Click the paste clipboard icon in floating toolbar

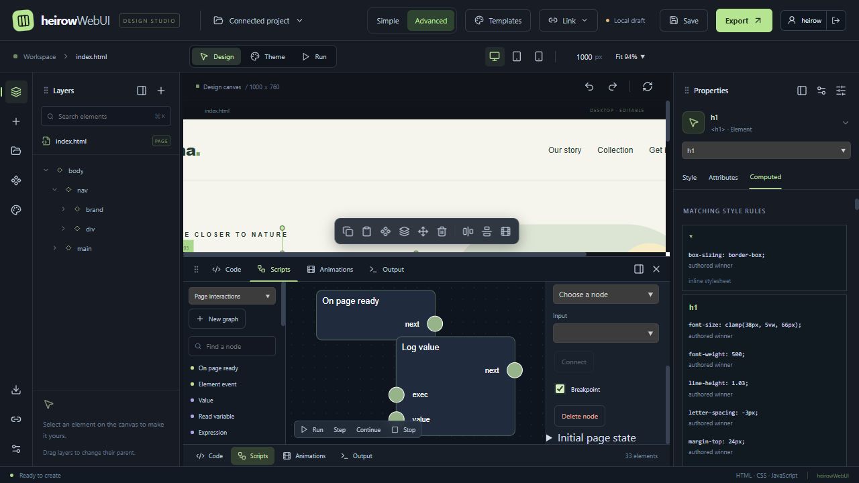pos(366,231)
